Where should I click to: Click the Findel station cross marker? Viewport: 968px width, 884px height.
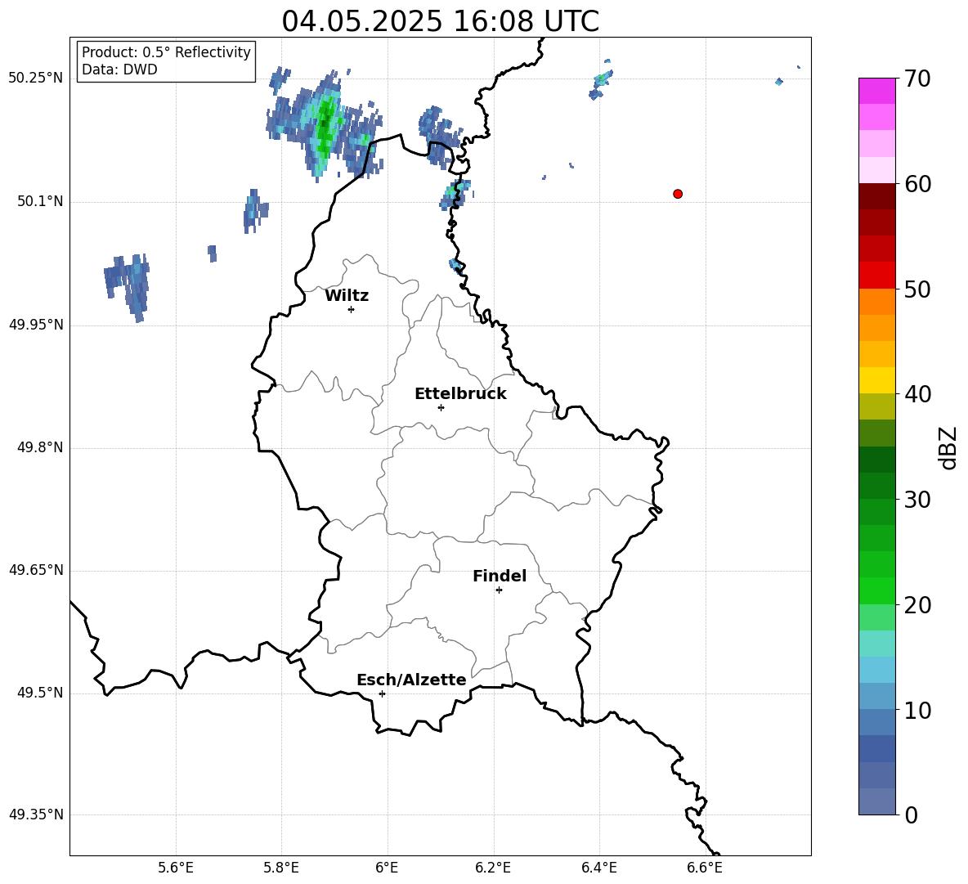pyautogui.click(x=500, y=590)
